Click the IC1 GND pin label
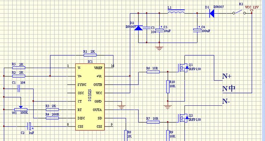 coord(98,102)
